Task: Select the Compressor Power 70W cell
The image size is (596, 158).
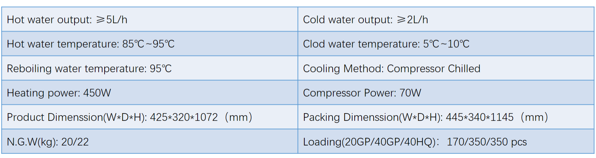Action: pos(446,93)
